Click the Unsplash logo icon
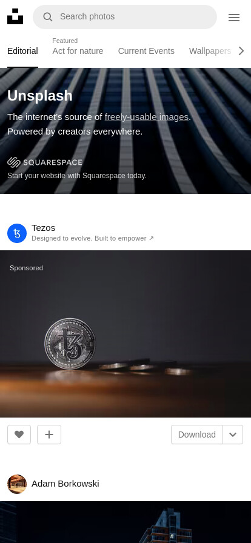The height and width of the screenshot is (543, 251). [x=15, y=16]
